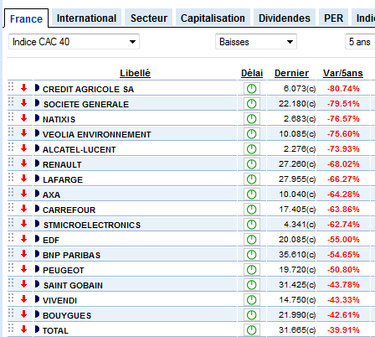Click the green delay clock icon for RENAULT

(252, 164)
